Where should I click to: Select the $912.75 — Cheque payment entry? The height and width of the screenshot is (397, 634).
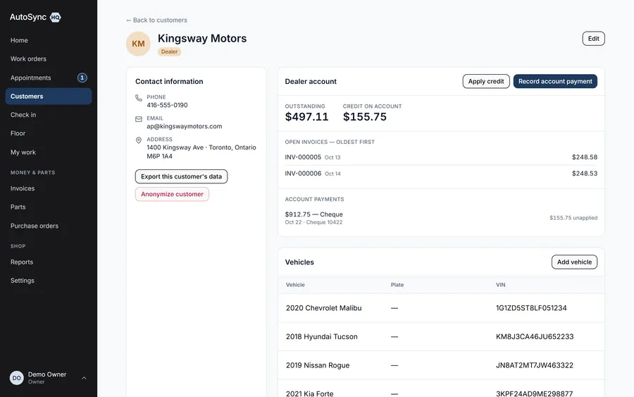[441, 218]
